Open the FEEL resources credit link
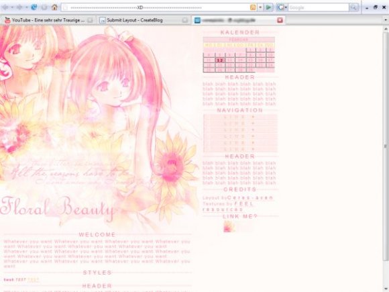 (228, 207)
